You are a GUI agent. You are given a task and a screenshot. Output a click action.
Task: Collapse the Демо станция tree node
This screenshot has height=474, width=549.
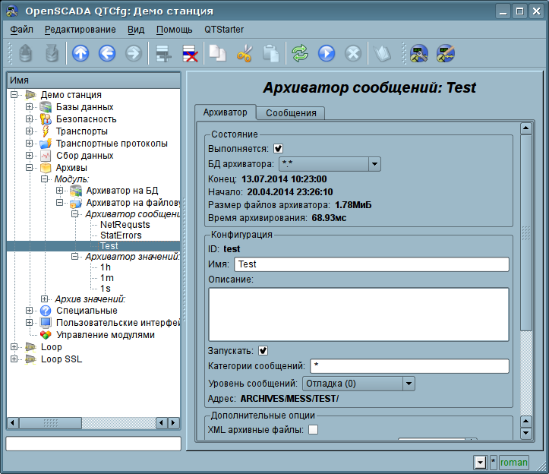pos(14,95)
